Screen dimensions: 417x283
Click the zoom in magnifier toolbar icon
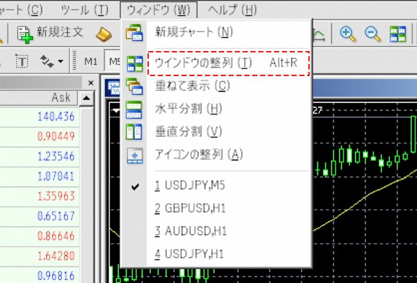[x=347, y=34]
